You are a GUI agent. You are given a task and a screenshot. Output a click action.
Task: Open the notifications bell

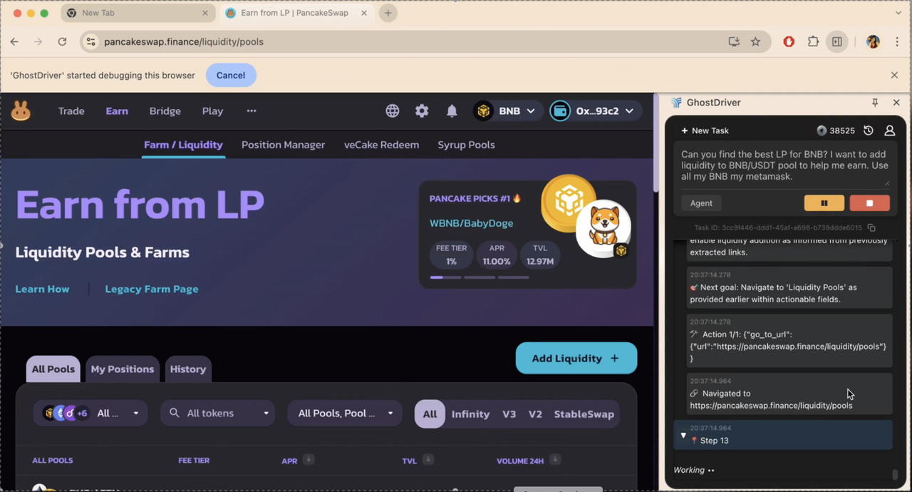point(452,111)
